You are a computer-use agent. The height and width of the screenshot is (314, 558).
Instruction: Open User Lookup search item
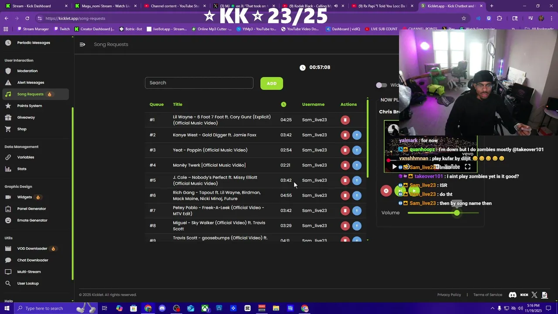coord(28,283)
